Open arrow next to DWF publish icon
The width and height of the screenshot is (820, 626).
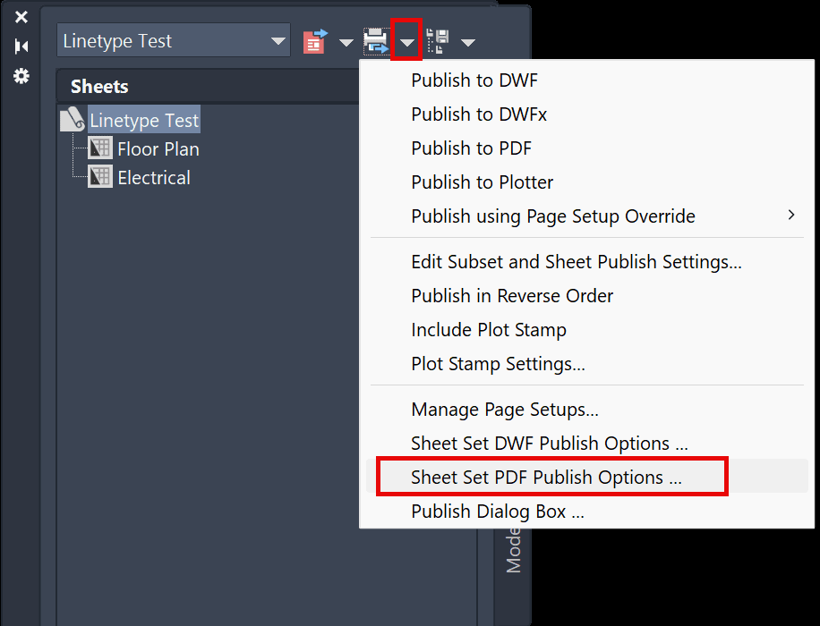(x=346, y=42)
